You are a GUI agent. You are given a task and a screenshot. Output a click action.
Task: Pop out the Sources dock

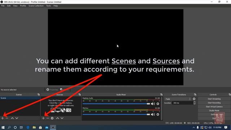click(79, 95)
